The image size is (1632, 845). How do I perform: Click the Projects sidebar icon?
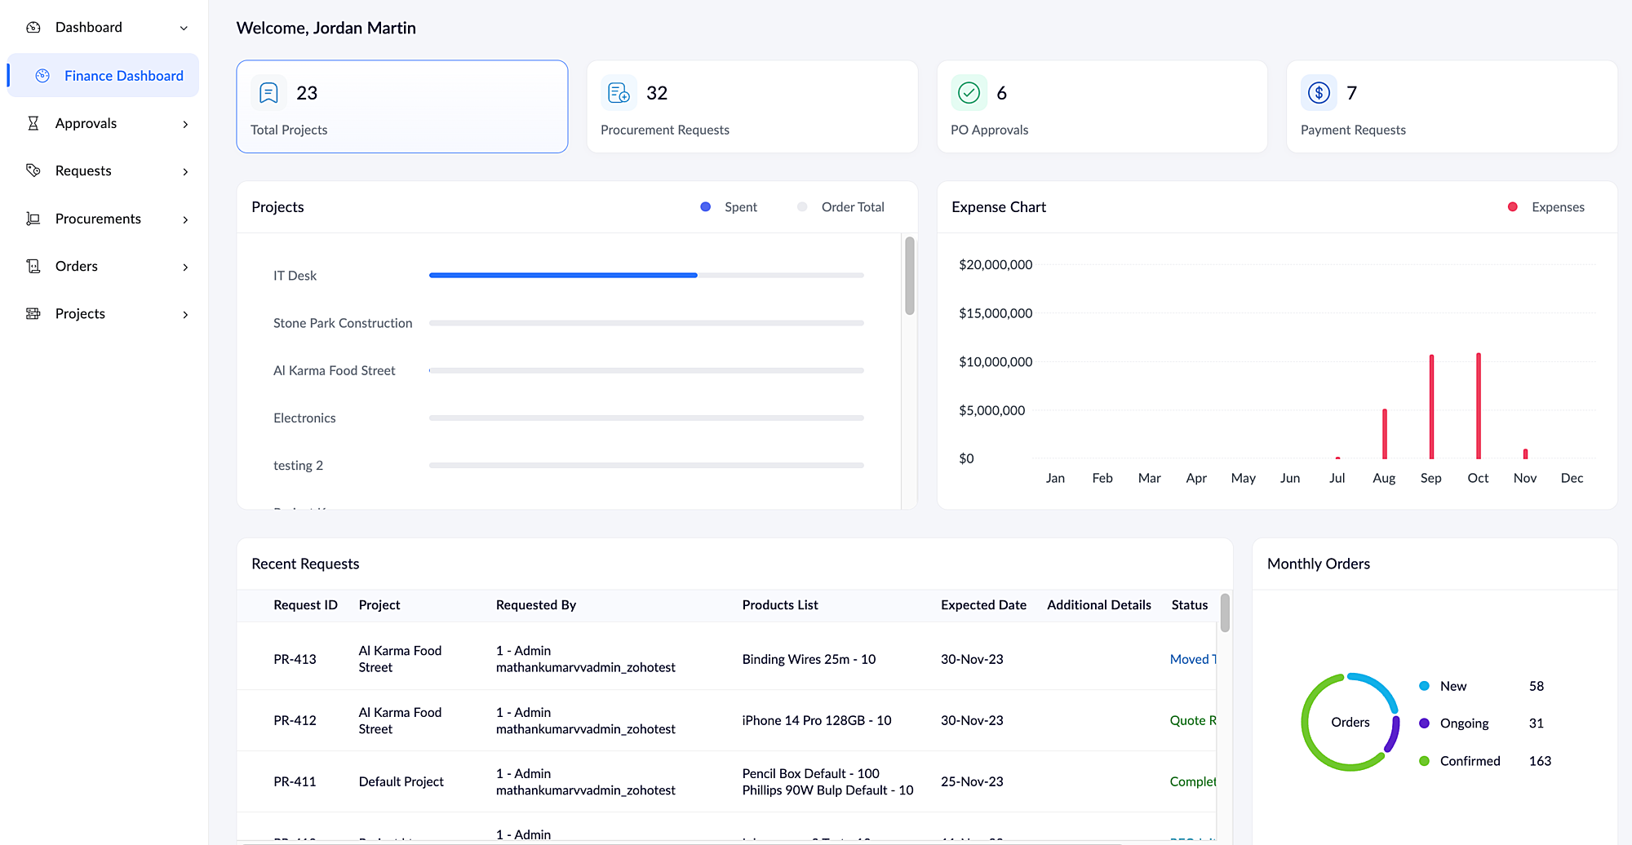pyautogui.click(x=33, y=313)
